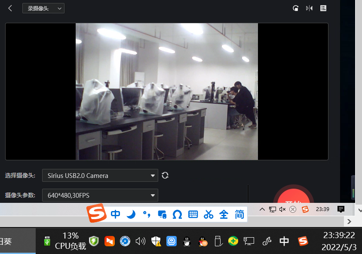Click the back arrow in the recorder

tap(10, 8)
